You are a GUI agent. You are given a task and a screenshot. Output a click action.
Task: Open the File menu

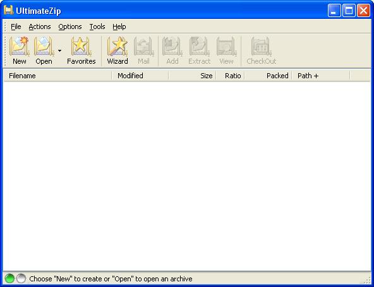[16, 26]
